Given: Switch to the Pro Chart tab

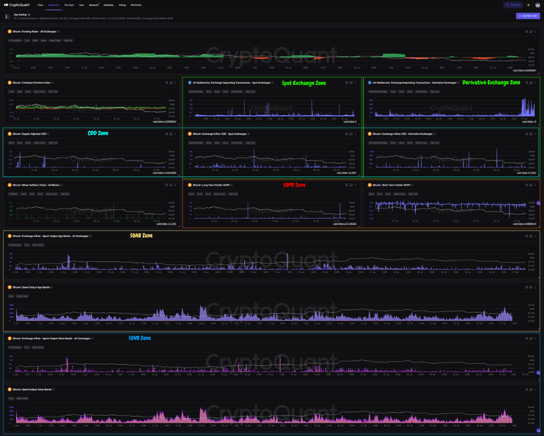Looking at the screenshot, I should point(69,5).
